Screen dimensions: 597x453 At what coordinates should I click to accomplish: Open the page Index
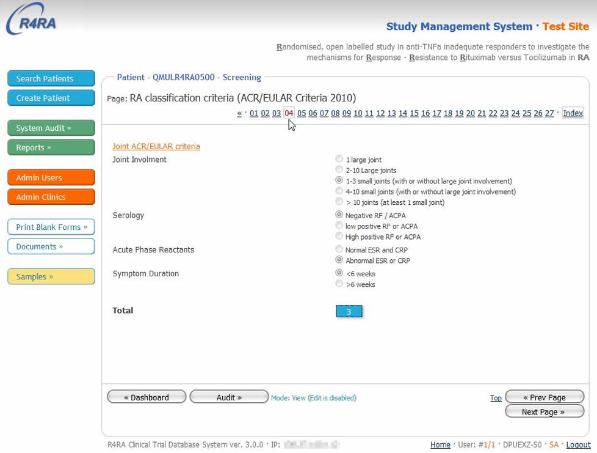click(573, 113)
